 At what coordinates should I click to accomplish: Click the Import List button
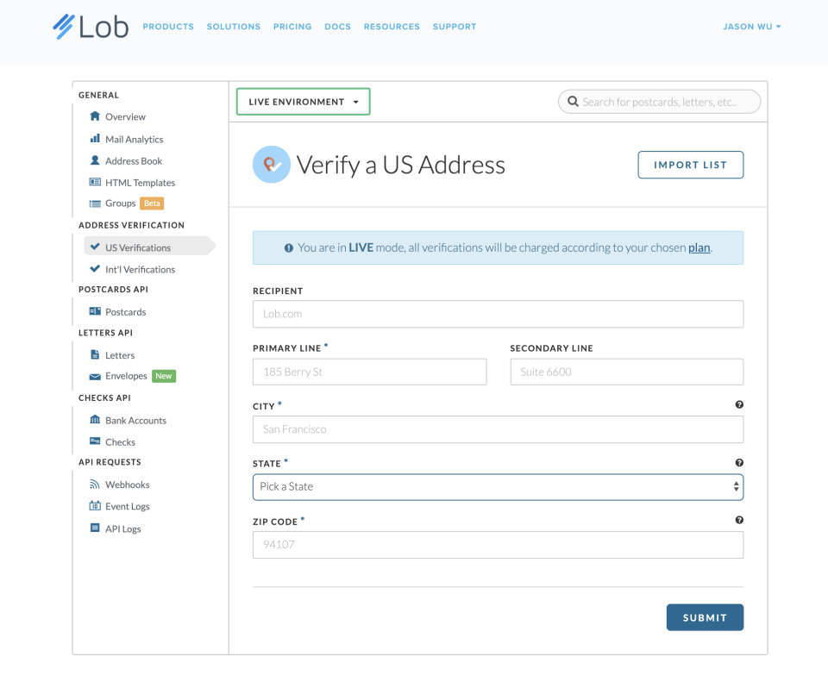(690, 165)
